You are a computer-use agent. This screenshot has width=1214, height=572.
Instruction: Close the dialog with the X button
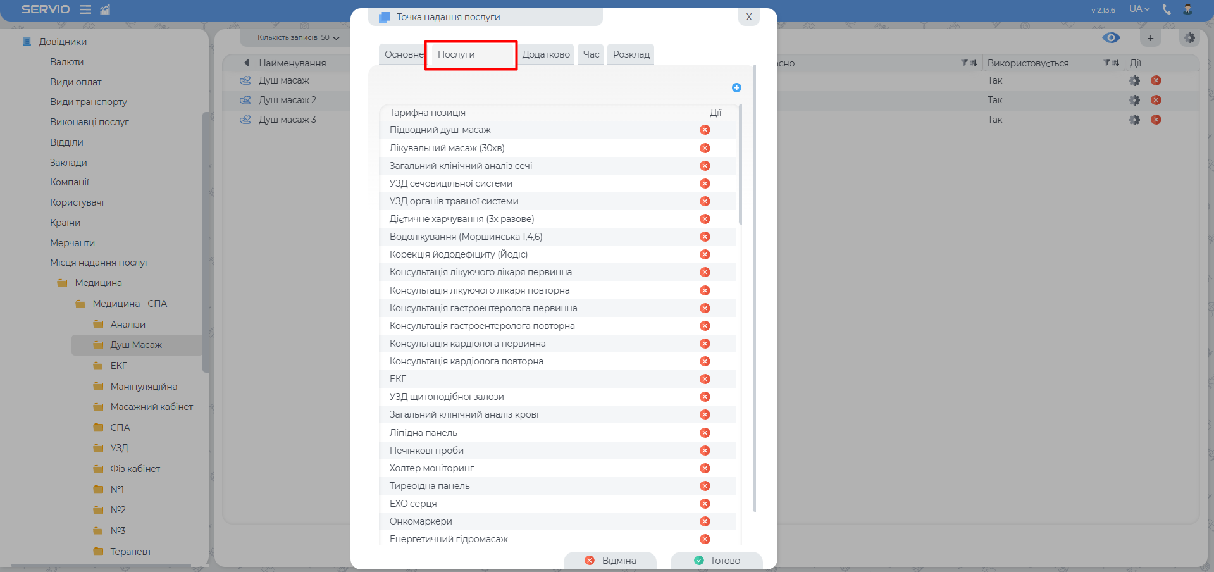(748, 17)
